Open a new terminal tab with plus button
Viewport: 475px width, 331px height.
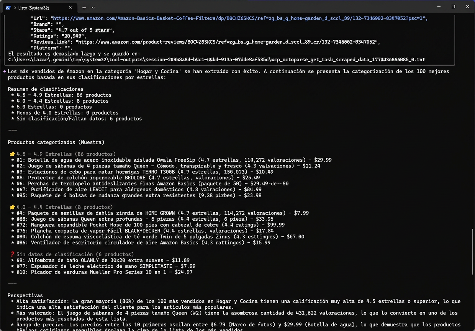click(84, 7)
